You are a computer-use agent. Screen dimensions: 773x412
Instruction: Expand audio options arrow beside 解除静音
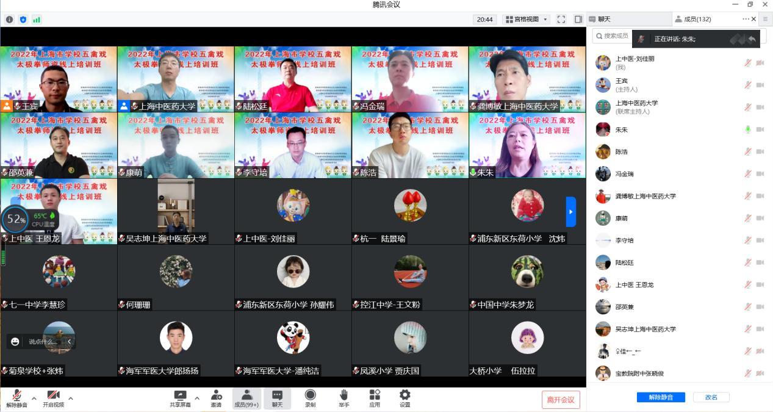pos(34,399)
